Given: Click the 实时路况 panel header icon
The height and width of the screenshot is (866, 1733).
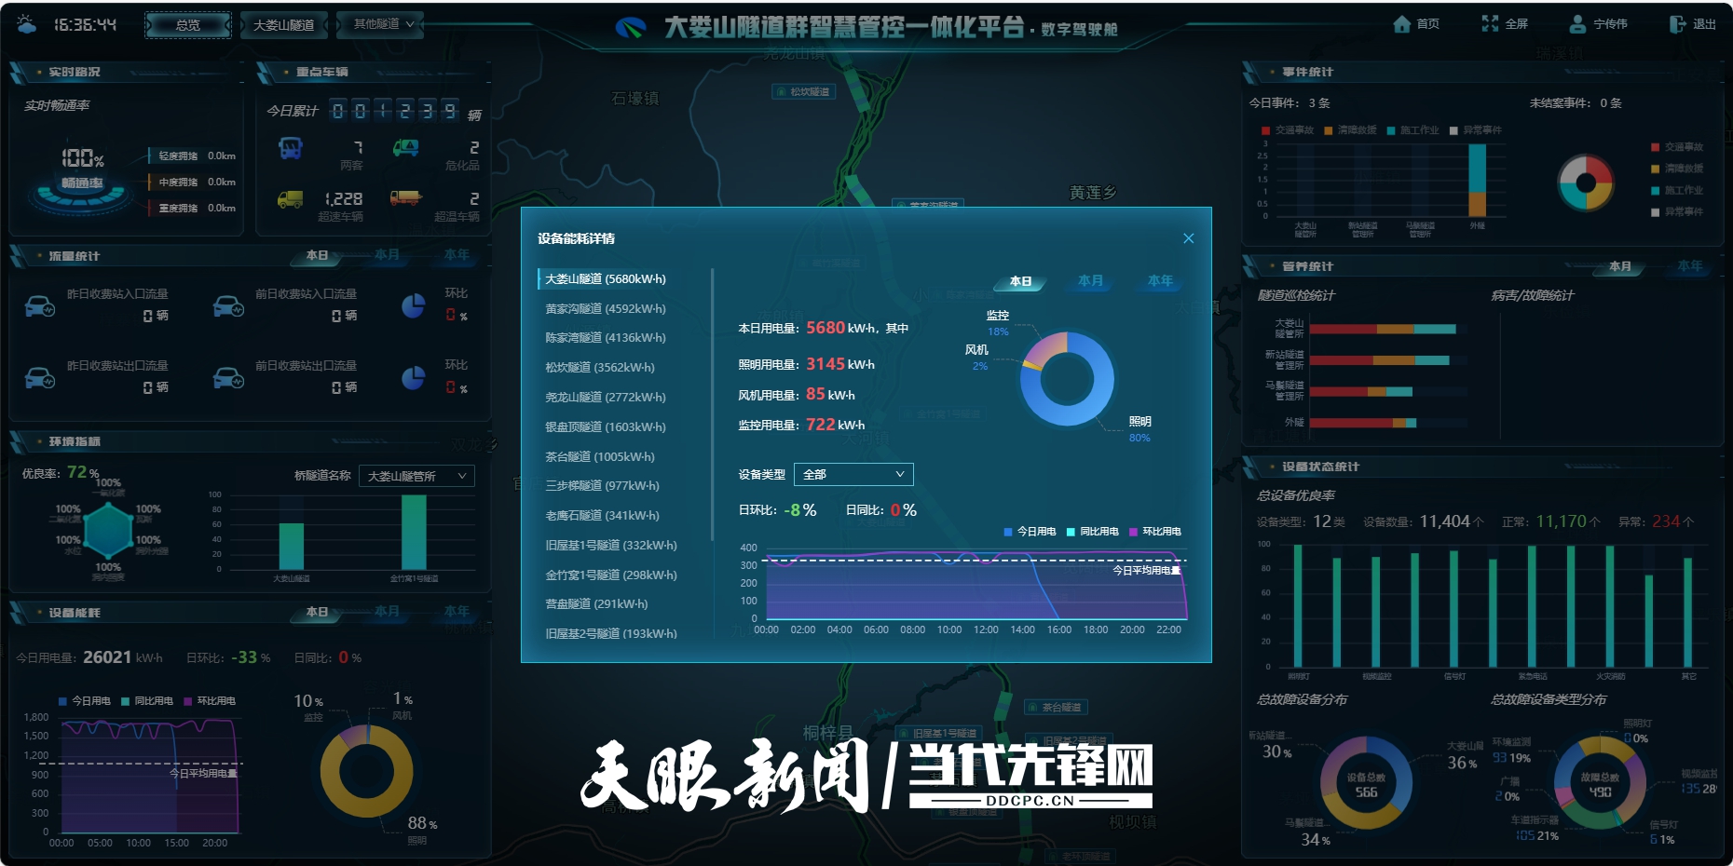Looking at the screenshot, I should (19, 73).
